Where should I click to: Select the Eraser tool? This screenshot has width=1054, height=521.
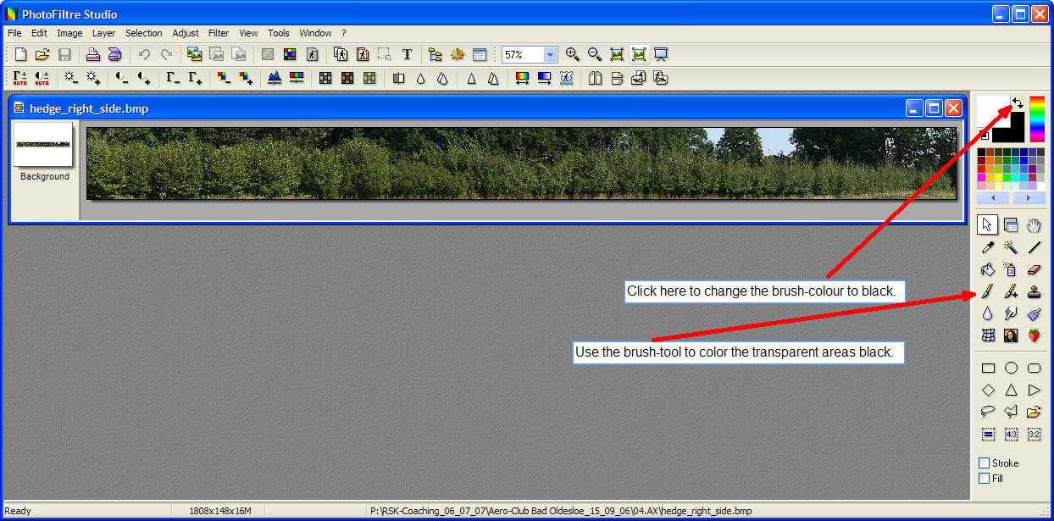point(1034,269)
